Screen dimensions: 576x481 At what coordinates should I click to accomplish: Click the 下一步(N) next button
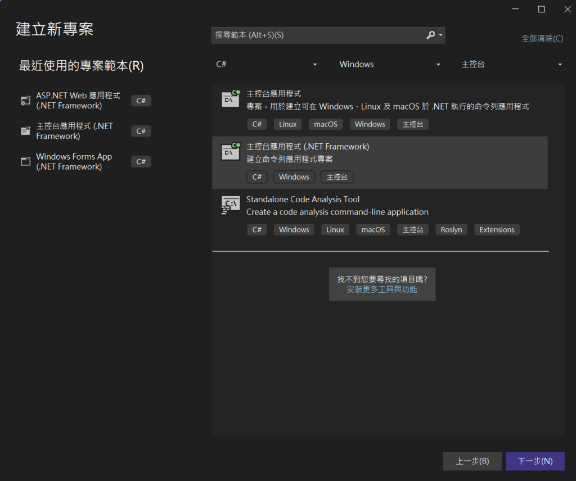(535, 461)
